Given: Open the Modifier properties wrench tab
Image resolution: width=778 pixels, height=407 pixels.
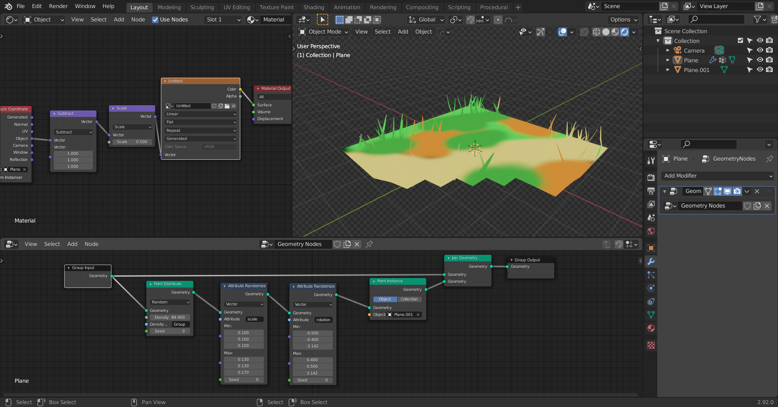Looking at the screenshot, I should click(651, 261).
